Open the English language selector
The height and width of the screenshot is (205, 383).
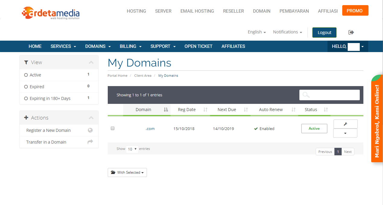[x=257, y=32]
